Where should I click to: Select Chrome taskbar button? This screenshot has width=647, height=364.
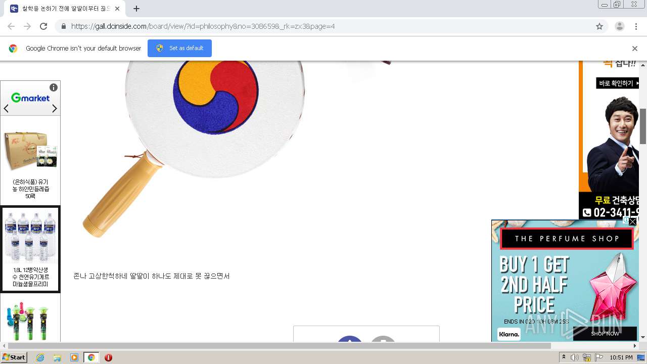(91, 357)
